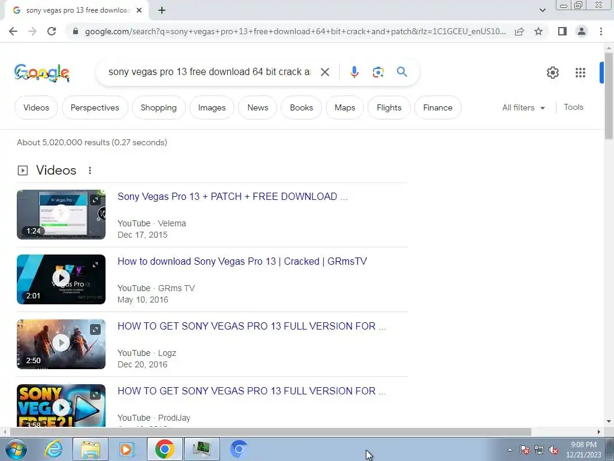Start voice search with microphone icon

click(354, 72)
